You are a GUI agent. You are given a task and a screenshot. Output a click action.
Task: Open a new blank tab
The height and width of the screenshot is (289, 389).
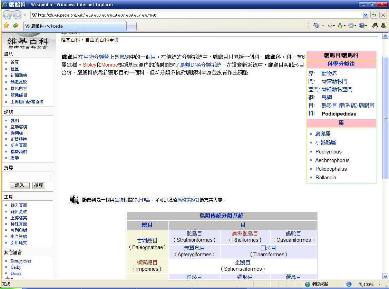[132, 26]
